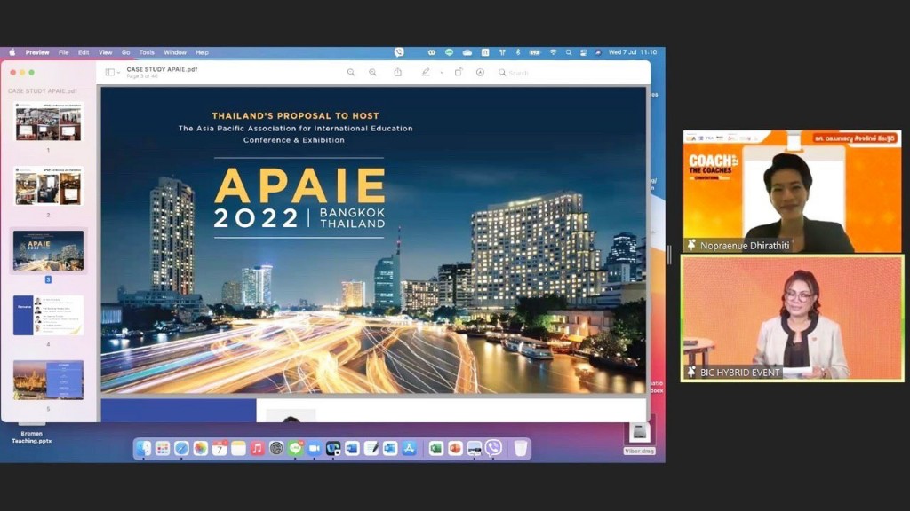Zoom in on the PDF page

(x=372, y=73)
